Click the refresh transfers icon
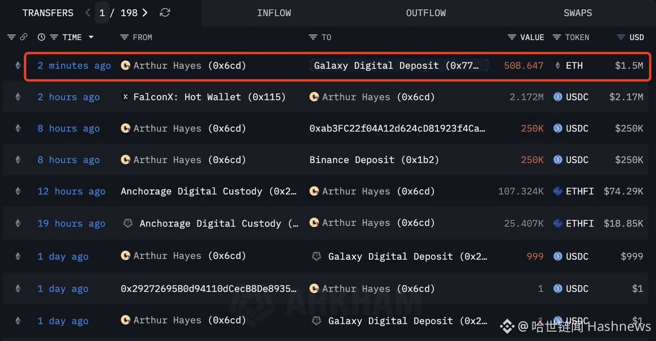656x341 pixels. [x=165, y=13]
